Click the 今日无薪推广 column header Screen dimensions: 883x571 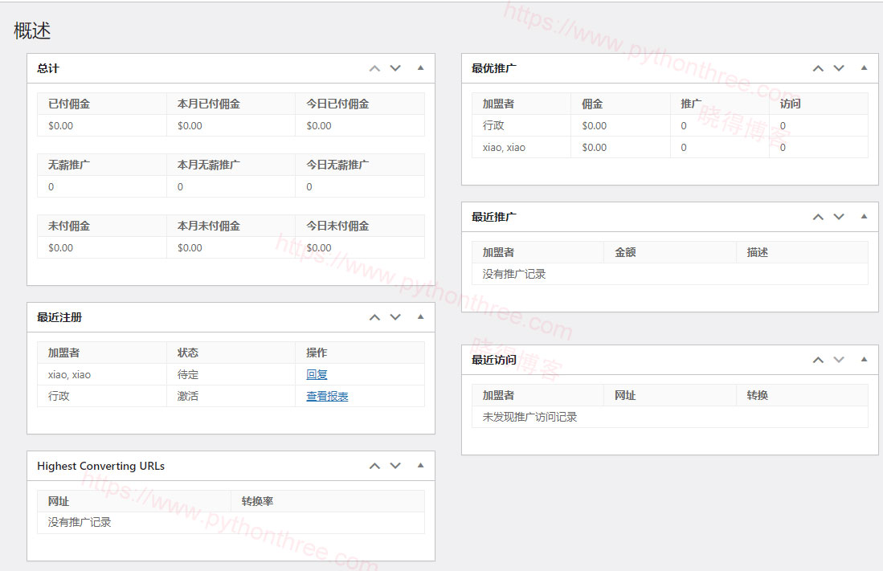(x=337, y=165)
